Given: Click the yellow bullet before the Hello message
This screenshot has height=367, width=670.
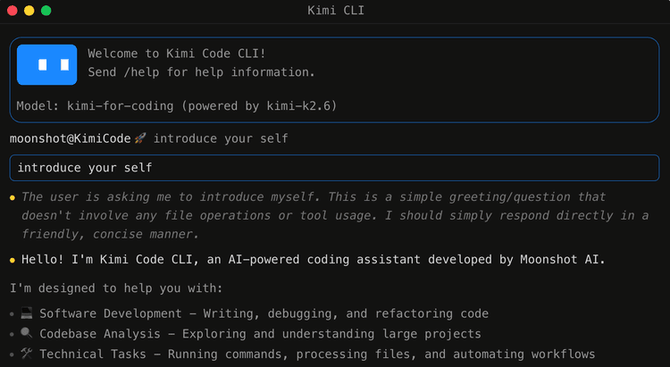Looking at the screenshot, I should click(x=13, y=260).
